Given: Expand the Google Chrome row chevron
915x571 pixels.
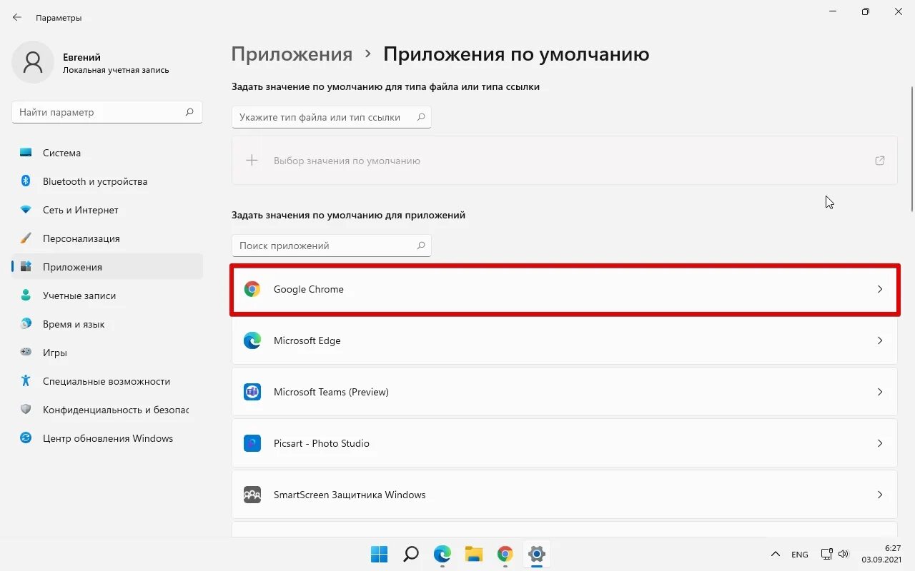Looking at the screenshot, I should tap(880, 289).
